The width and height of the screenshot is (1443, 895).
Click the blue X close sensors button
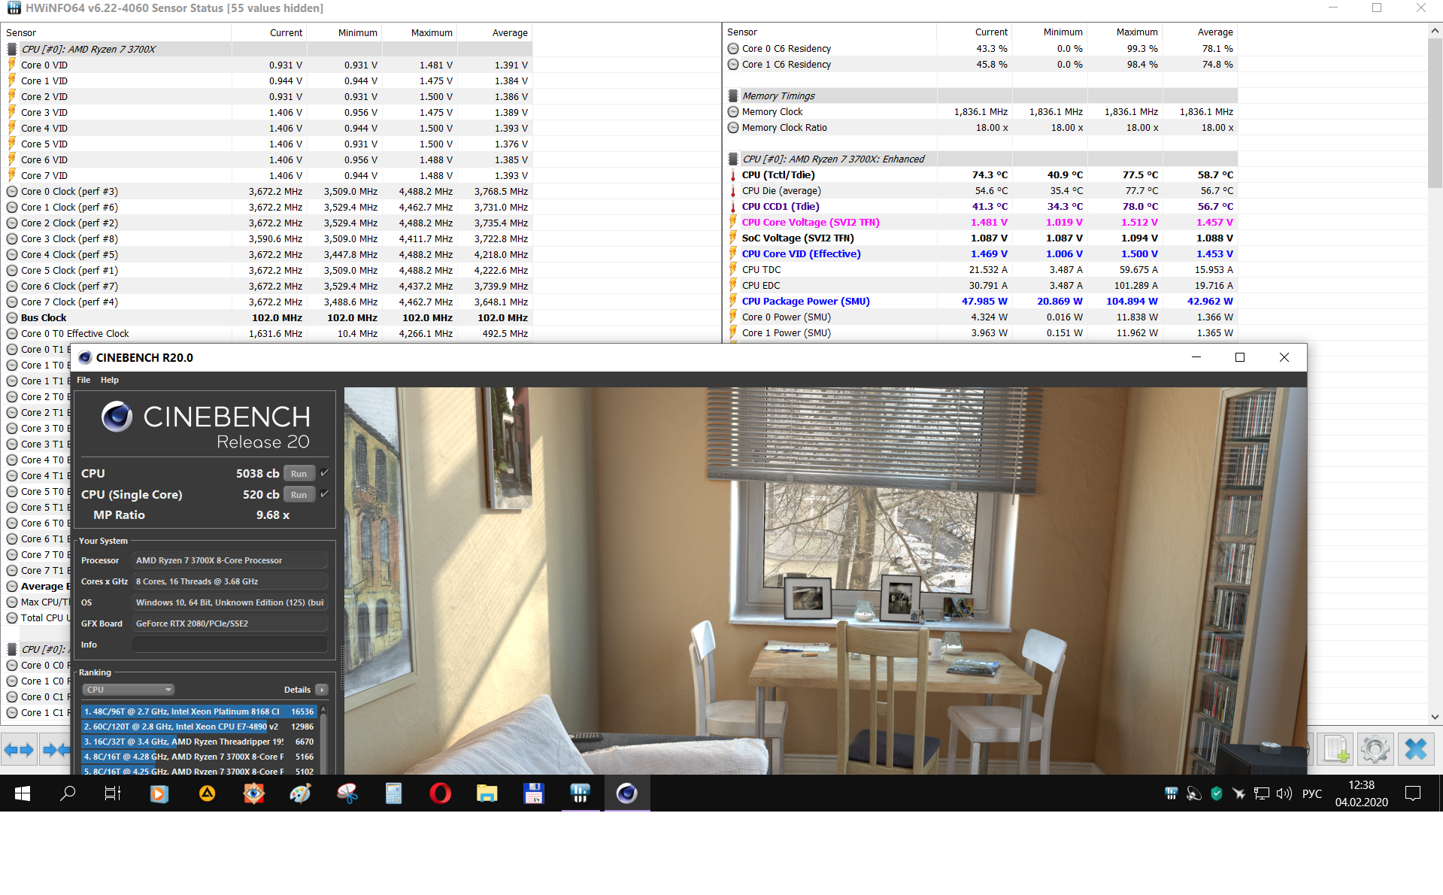pos(1415,749)
